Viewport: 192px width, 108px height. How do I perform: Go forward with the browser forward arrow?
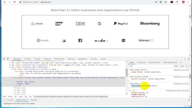(x=10, y=2)
